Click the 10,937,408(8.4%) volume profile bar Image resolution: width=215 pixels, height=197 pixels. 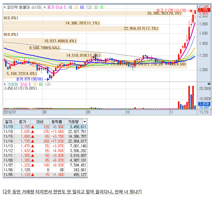pyautogui.click(x=40, y=41)
